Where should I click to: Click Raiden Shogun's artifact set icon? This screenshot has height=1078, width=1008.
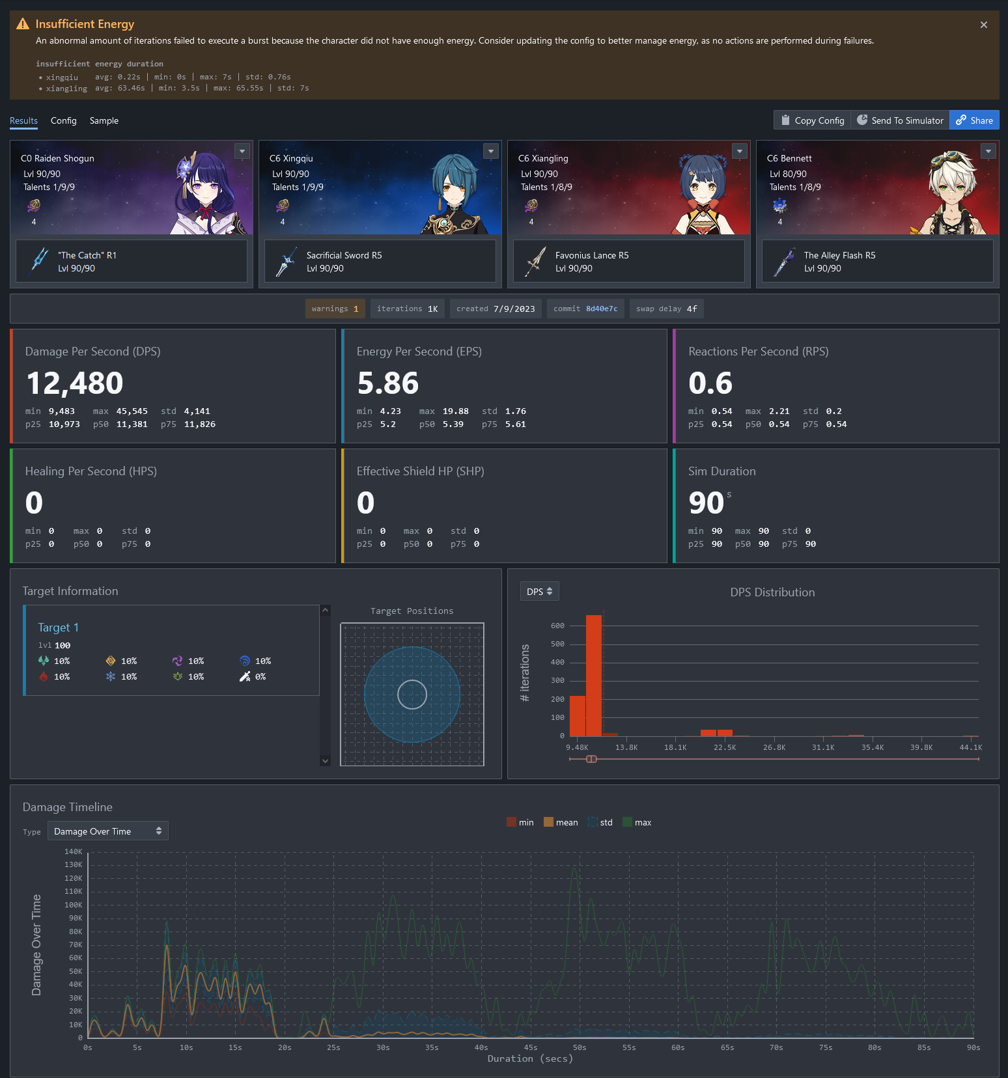click(x=34, y=206)
